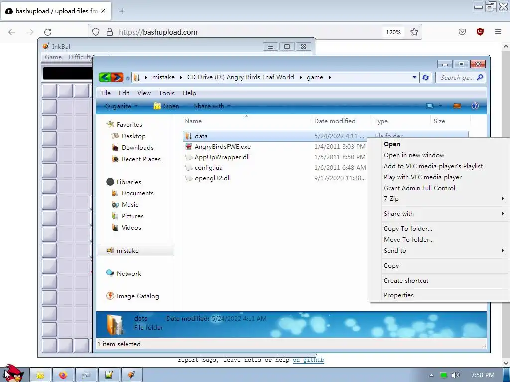Bookmark page with star icon
This screenshot has width=510, height=382.
click(414, 32)
